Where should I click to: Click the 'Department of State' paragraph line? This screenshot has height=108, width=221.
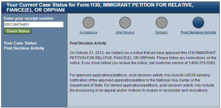coord(142,85)
